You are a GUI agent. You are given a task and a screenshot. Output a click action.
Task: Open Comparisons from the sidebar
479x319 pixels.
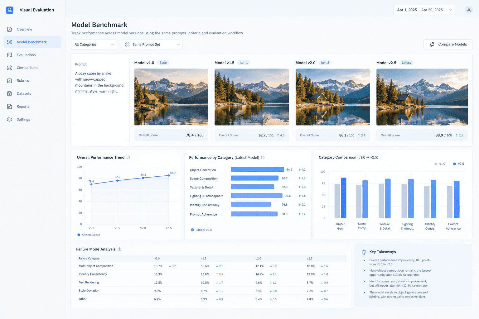32,68
